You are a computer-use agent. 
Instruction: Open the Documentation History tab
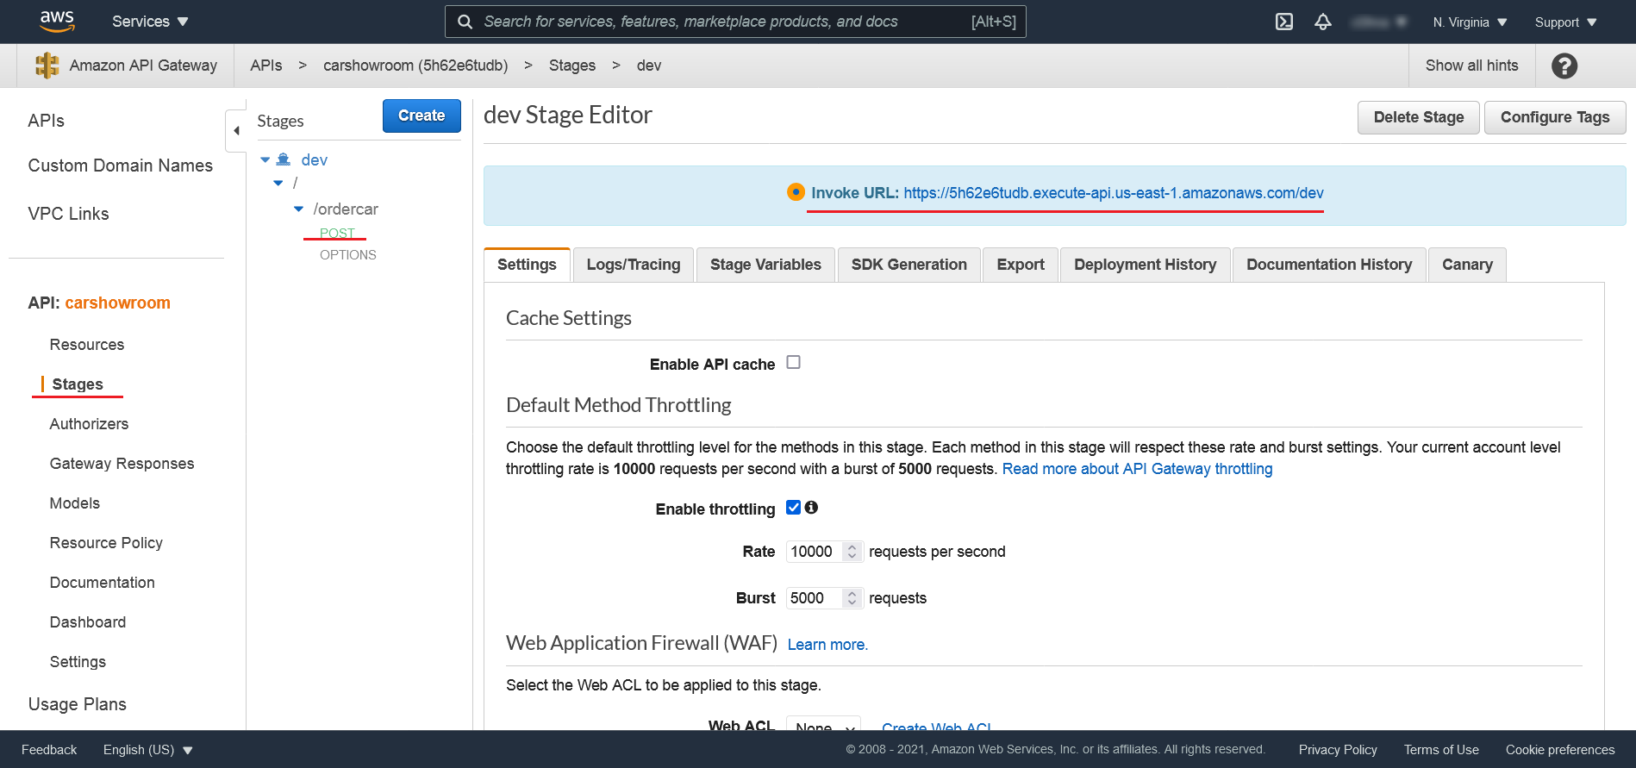tap(1329, 265)
